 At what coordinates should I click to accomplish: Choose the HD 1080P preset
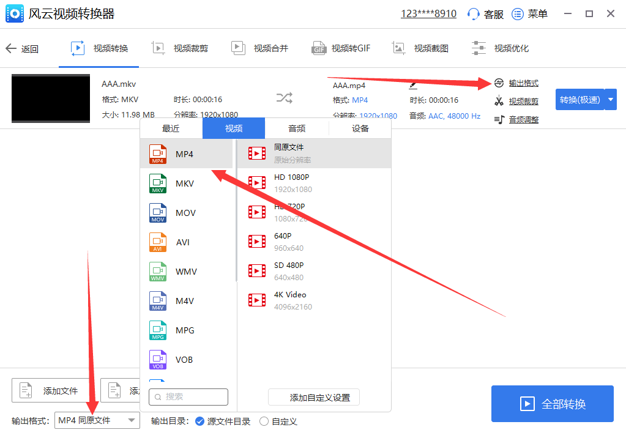point(314,183)
